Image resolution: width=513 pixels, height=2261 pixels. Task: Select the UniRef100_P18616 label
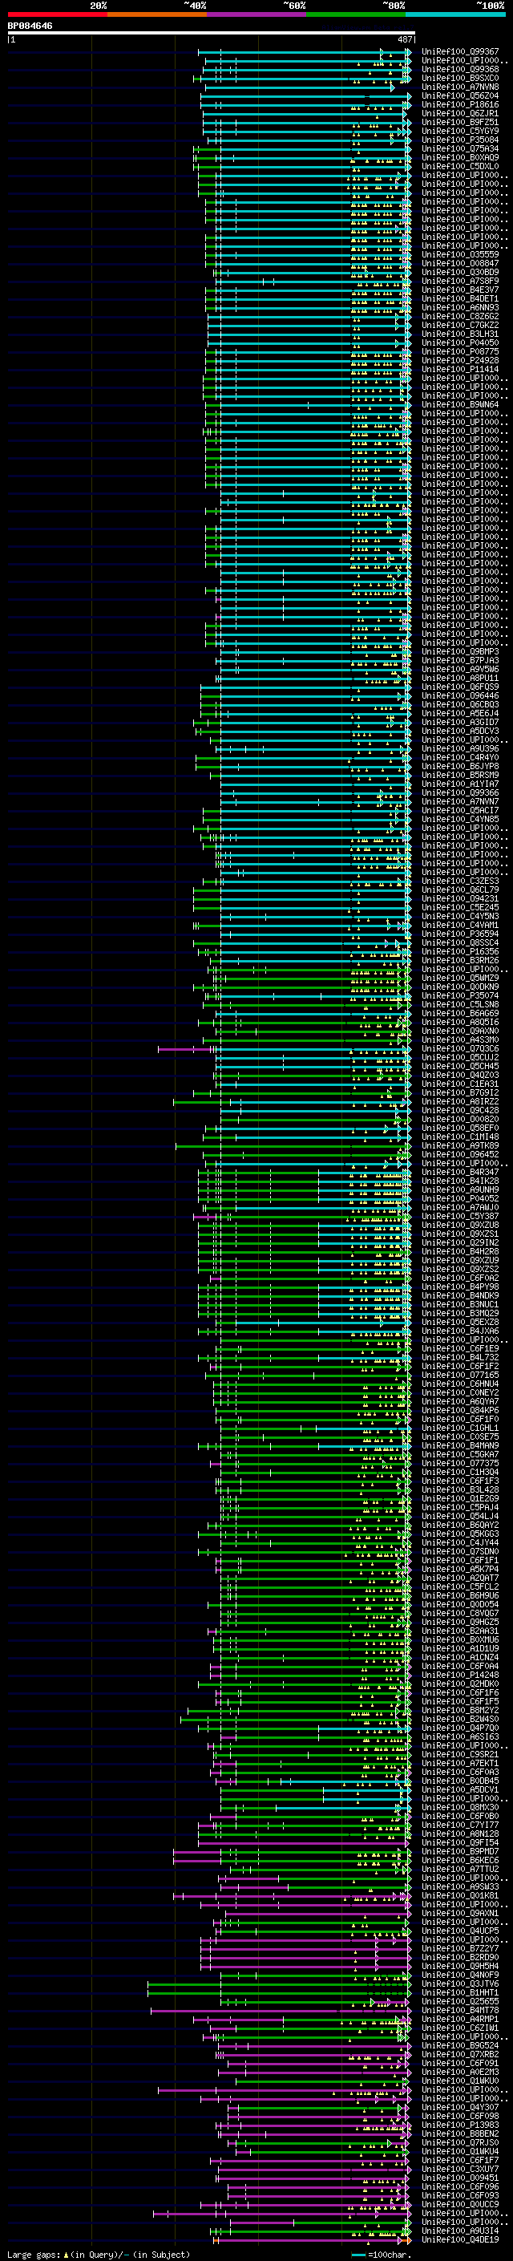tap(460, 104)
